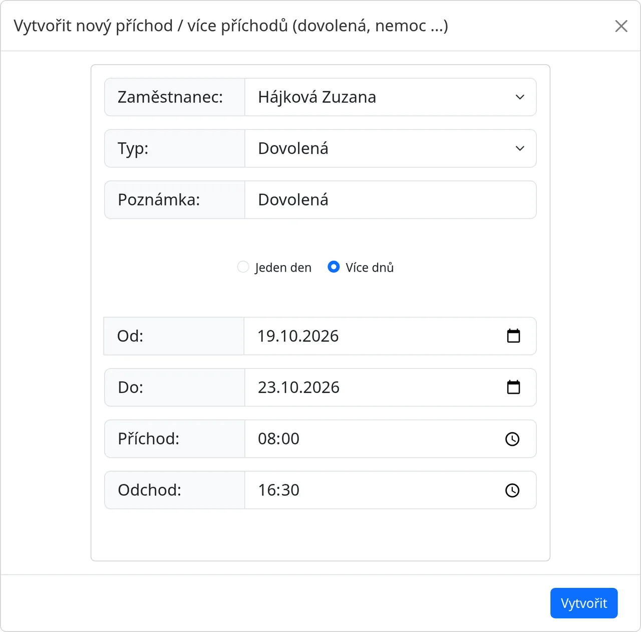Focus the Poznámka text field
This screenshot has width=641, height=632.
tap(391, 200)
